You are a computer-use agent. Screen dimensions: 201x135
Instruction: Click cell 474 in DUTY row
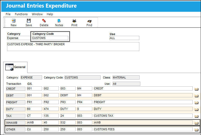coord(51,109)
